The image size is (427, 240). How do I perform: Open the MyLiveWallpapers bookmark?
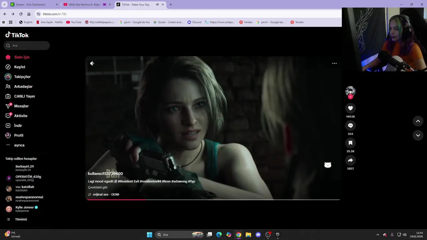100,22
